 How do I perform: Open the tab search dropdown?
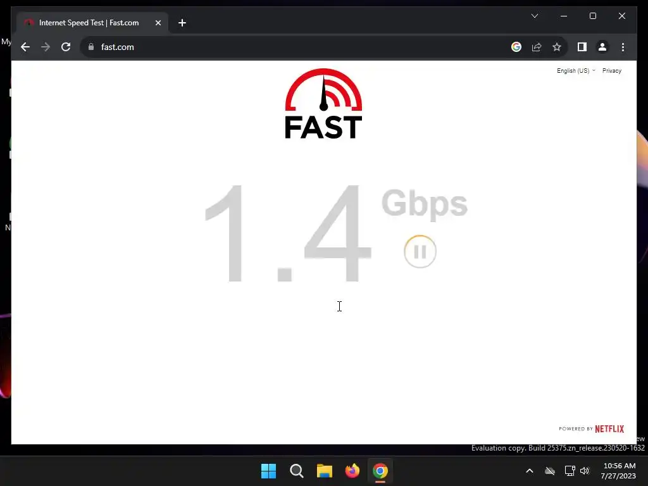[535, 16]
